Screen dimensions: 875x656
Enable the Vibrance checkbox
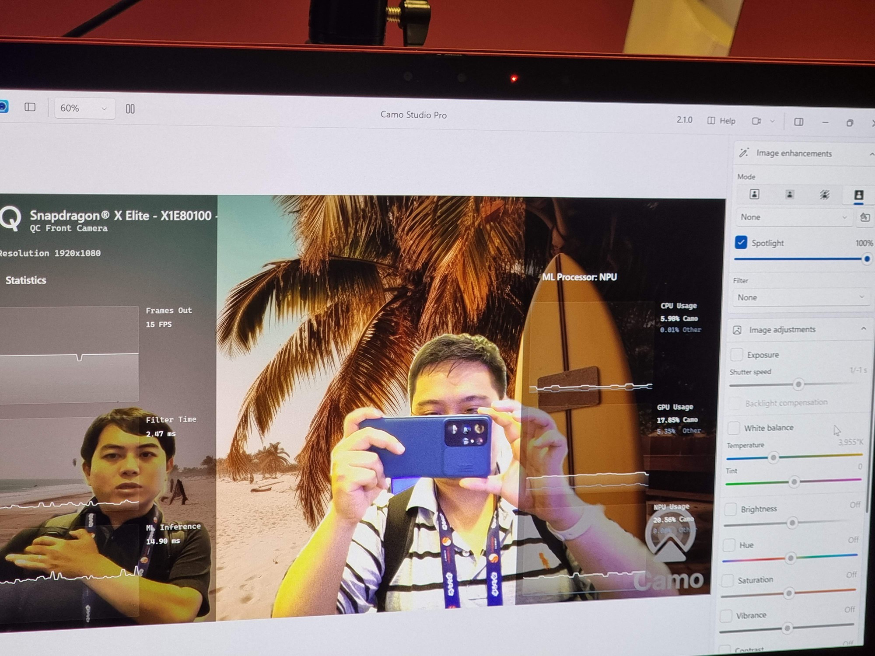(x=726, y=615)
